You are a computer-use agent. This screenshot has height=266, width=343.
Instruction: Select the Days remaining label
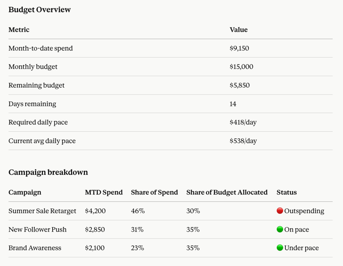[32, 104]
